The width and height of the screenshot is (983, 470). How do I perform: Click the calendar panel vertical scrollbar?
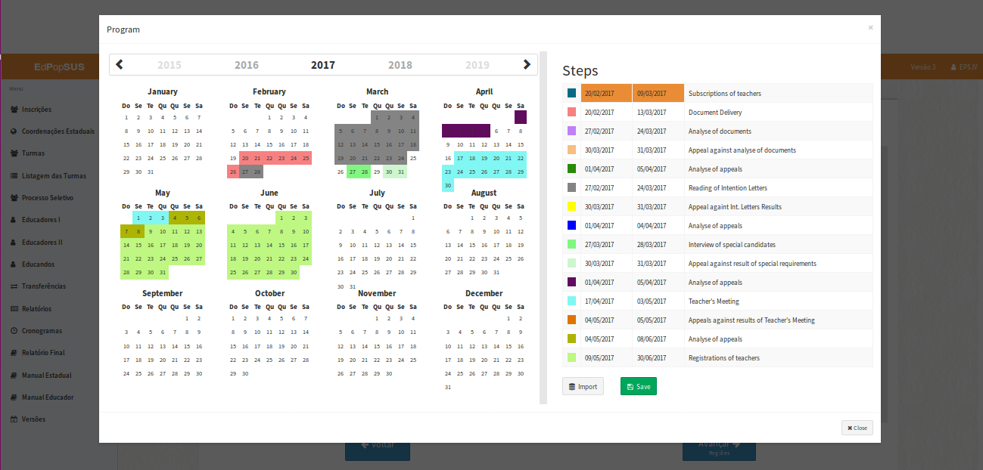[x=543, y=227]
